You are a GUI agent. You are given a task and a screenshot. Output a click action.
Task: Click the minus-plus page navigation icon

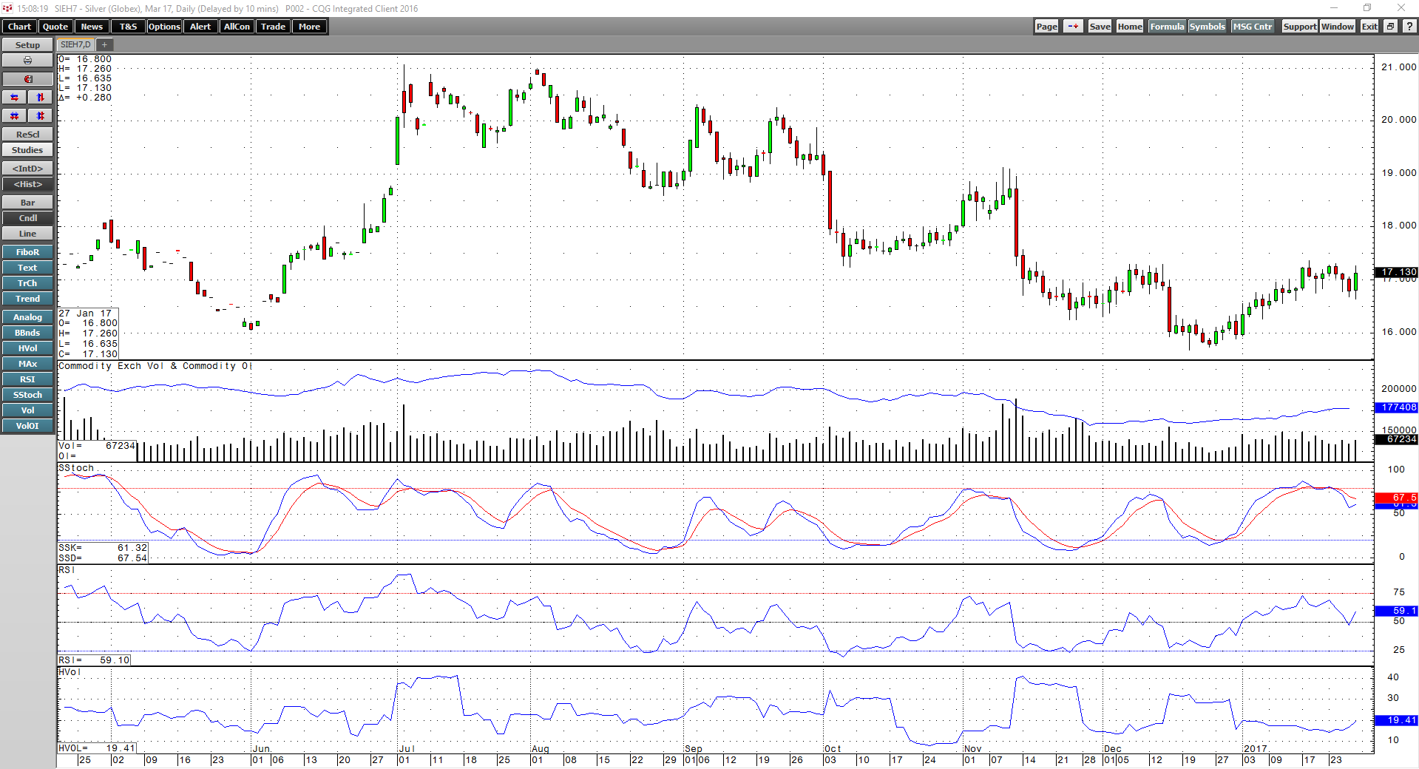1073,27
